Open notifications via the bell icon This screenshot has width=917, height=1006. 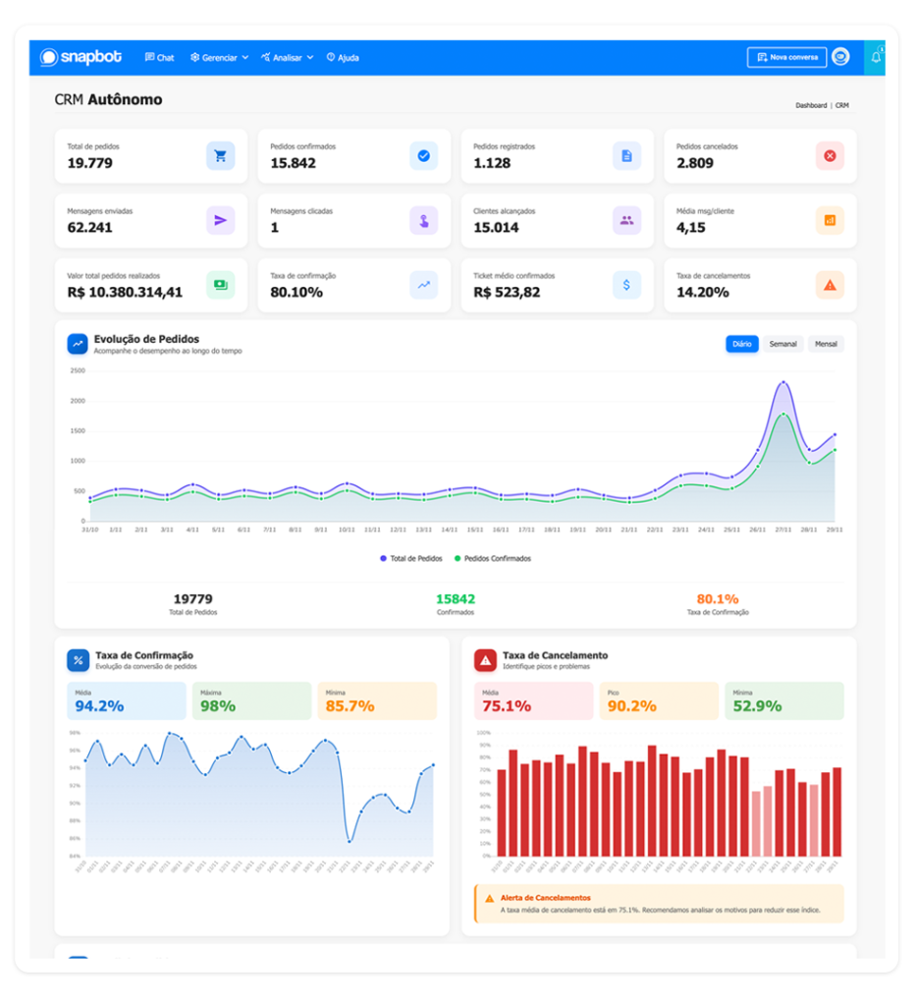point(876,57)
